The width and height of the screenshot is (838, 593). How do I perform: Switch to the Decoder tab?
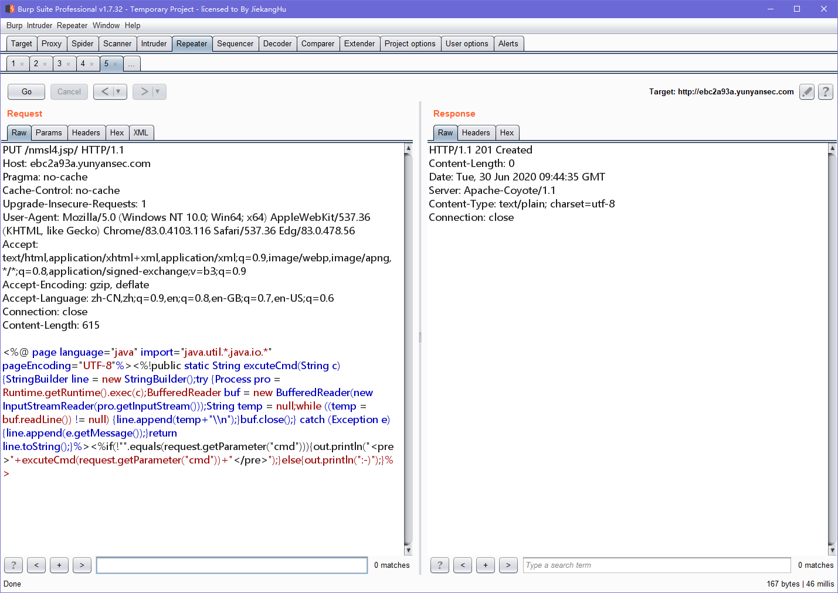[x=277, y=43]
